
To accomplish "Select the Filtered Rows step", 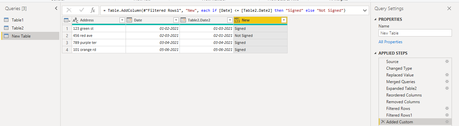I will [x=415, y=109].
